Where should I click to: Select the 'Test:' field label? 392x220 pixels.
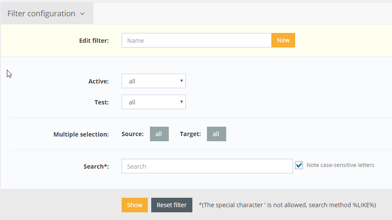[x=102, y=102]
